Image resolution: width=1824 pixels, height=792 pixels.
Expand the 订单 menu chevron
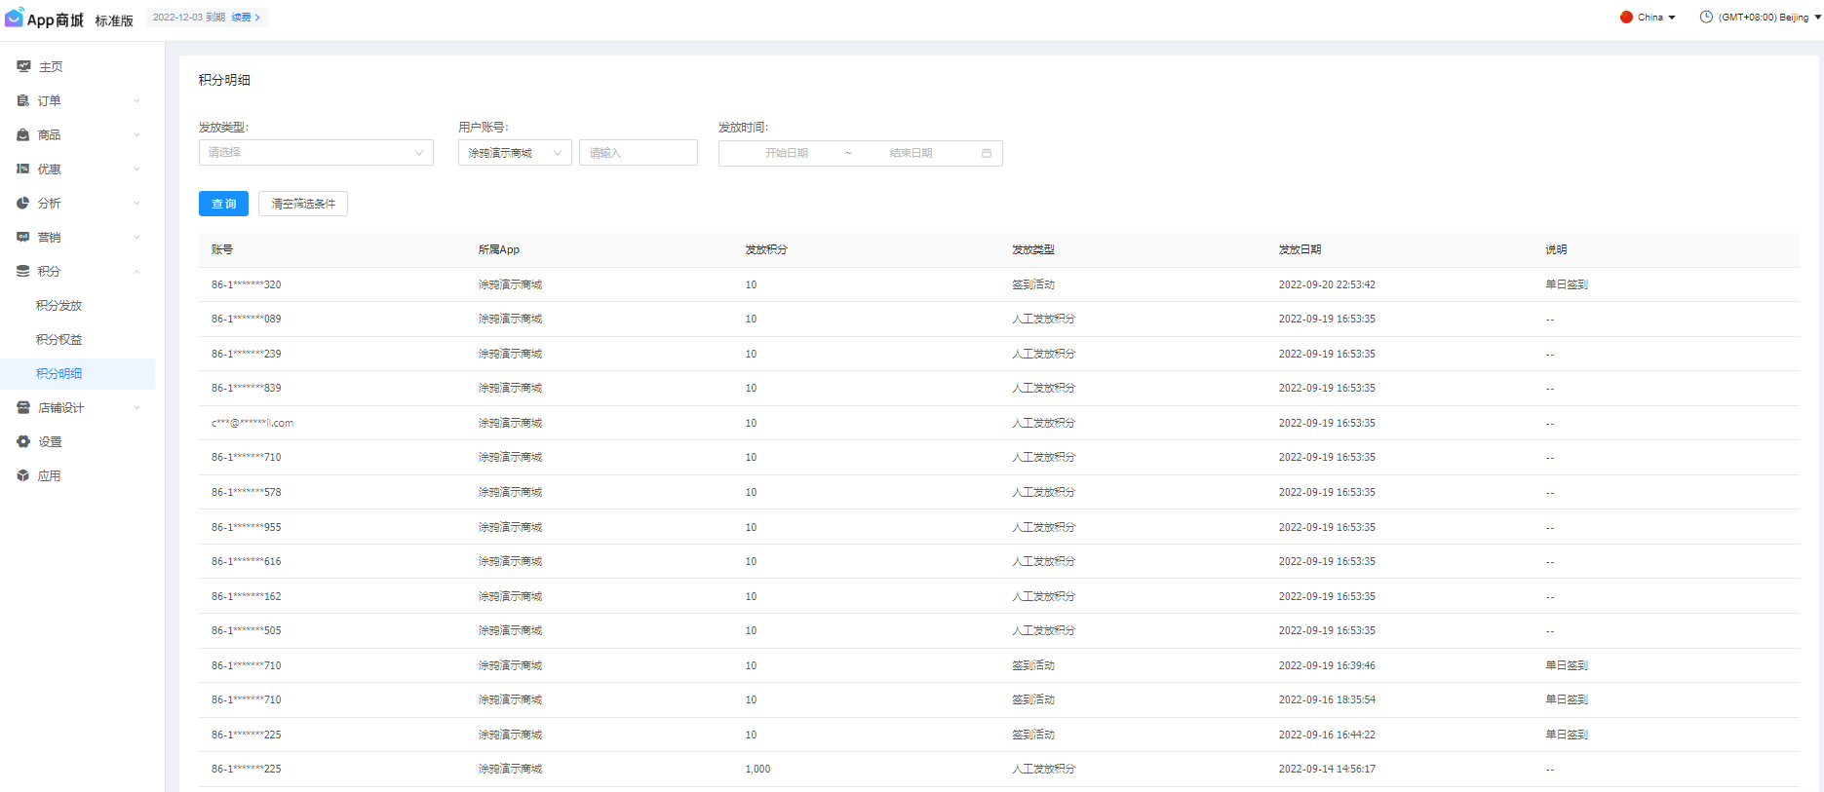(136, 100)
